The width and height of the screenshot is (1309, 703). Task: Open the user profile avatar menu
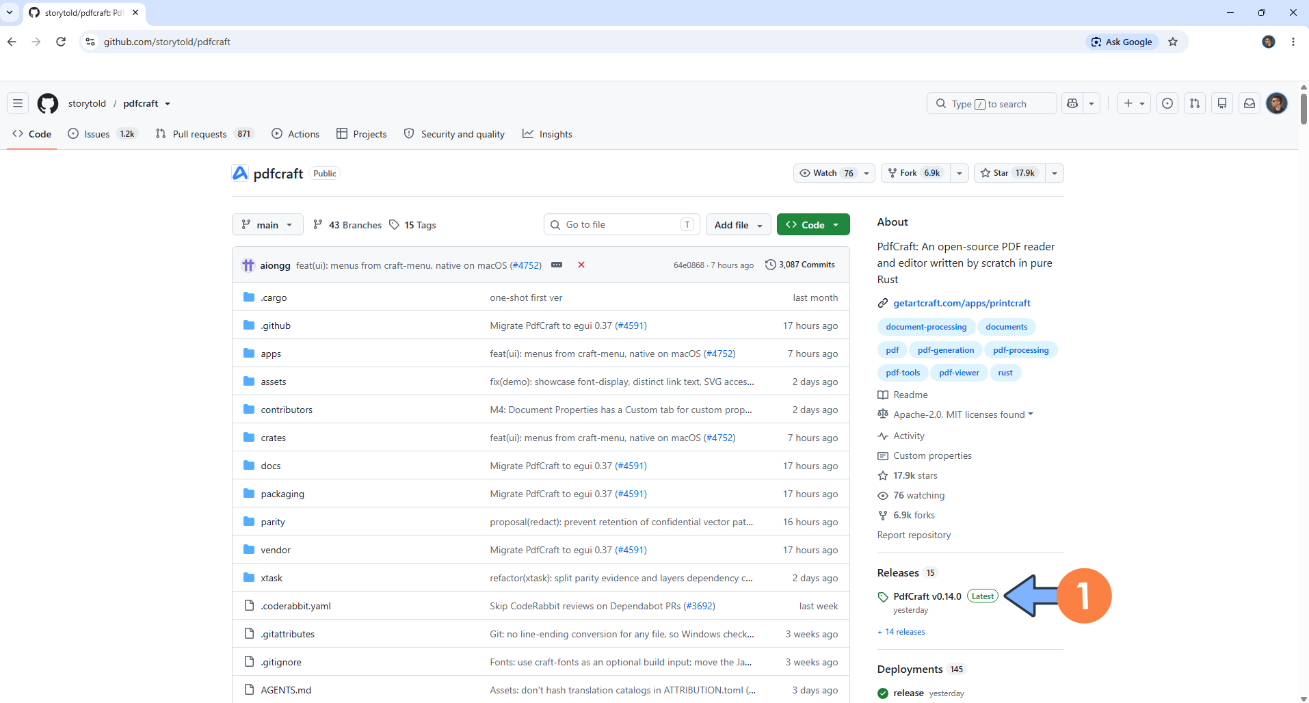[1277, 103]
